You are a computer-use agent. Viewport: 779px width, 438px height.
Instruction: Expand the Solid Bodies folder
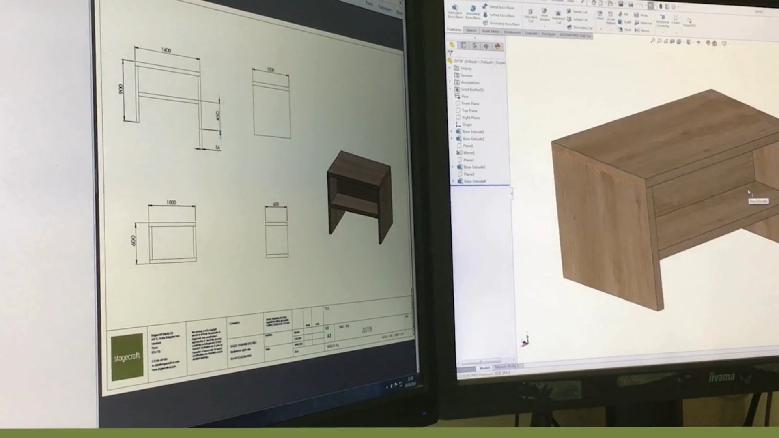(x=450, y=89)
